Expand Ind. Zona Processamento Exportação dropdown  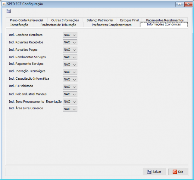pyautogui.click(x=70, y=102)
